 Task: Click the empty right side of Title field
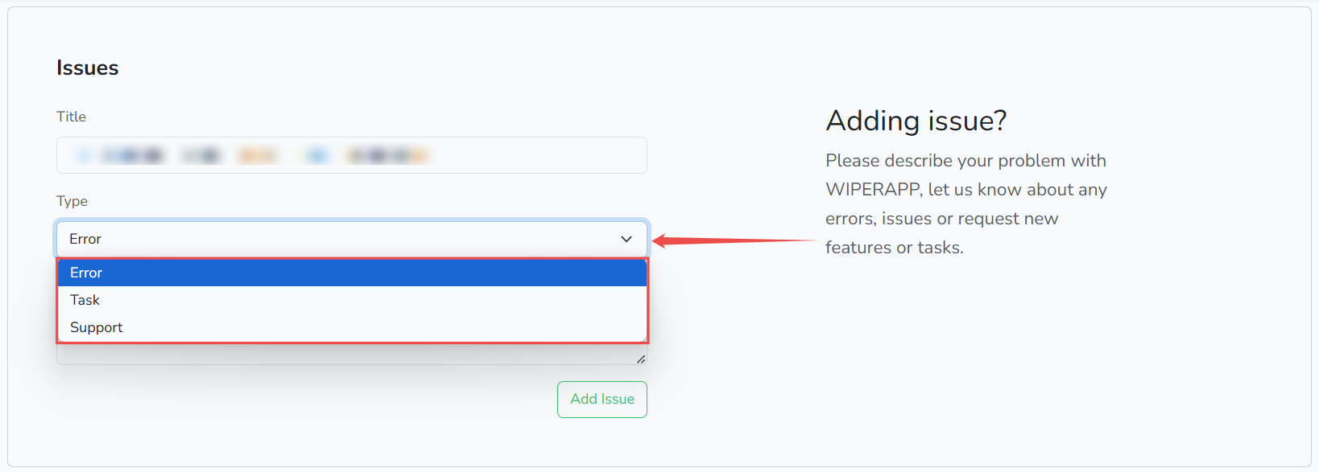[548, 155]
